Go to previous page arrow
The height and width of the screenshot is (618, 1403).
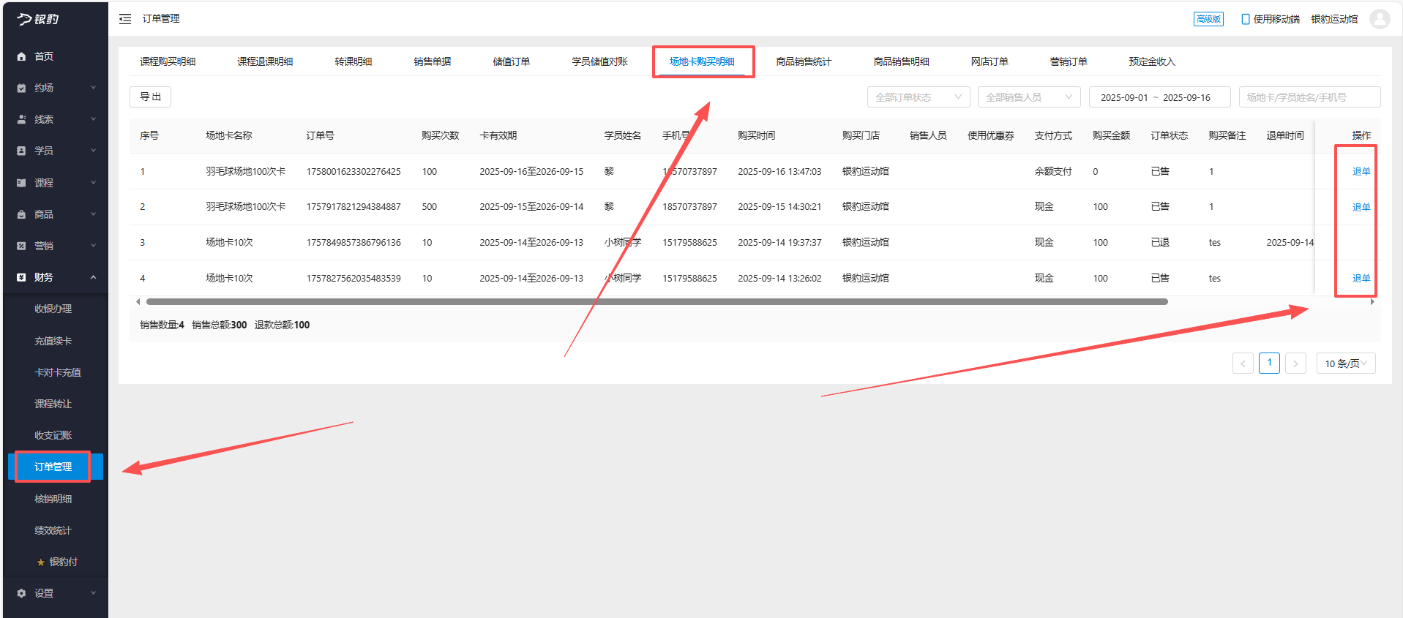tap(1243, 363)
